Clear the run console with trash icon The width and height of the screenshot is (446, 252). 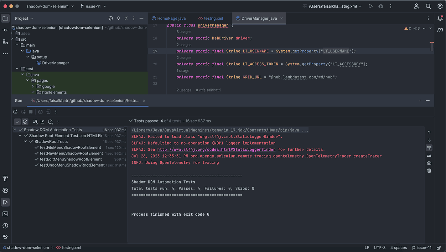429,170
